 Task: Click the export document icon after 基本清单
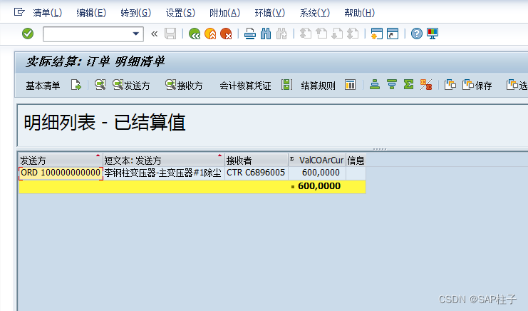click(76, 85)
